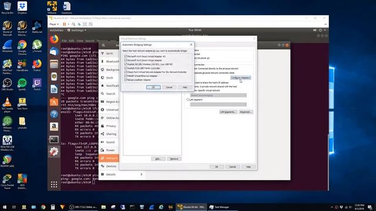Open Internet Explorer from the taskbar
The image size is (376, 211).
[x=161, y=207]
